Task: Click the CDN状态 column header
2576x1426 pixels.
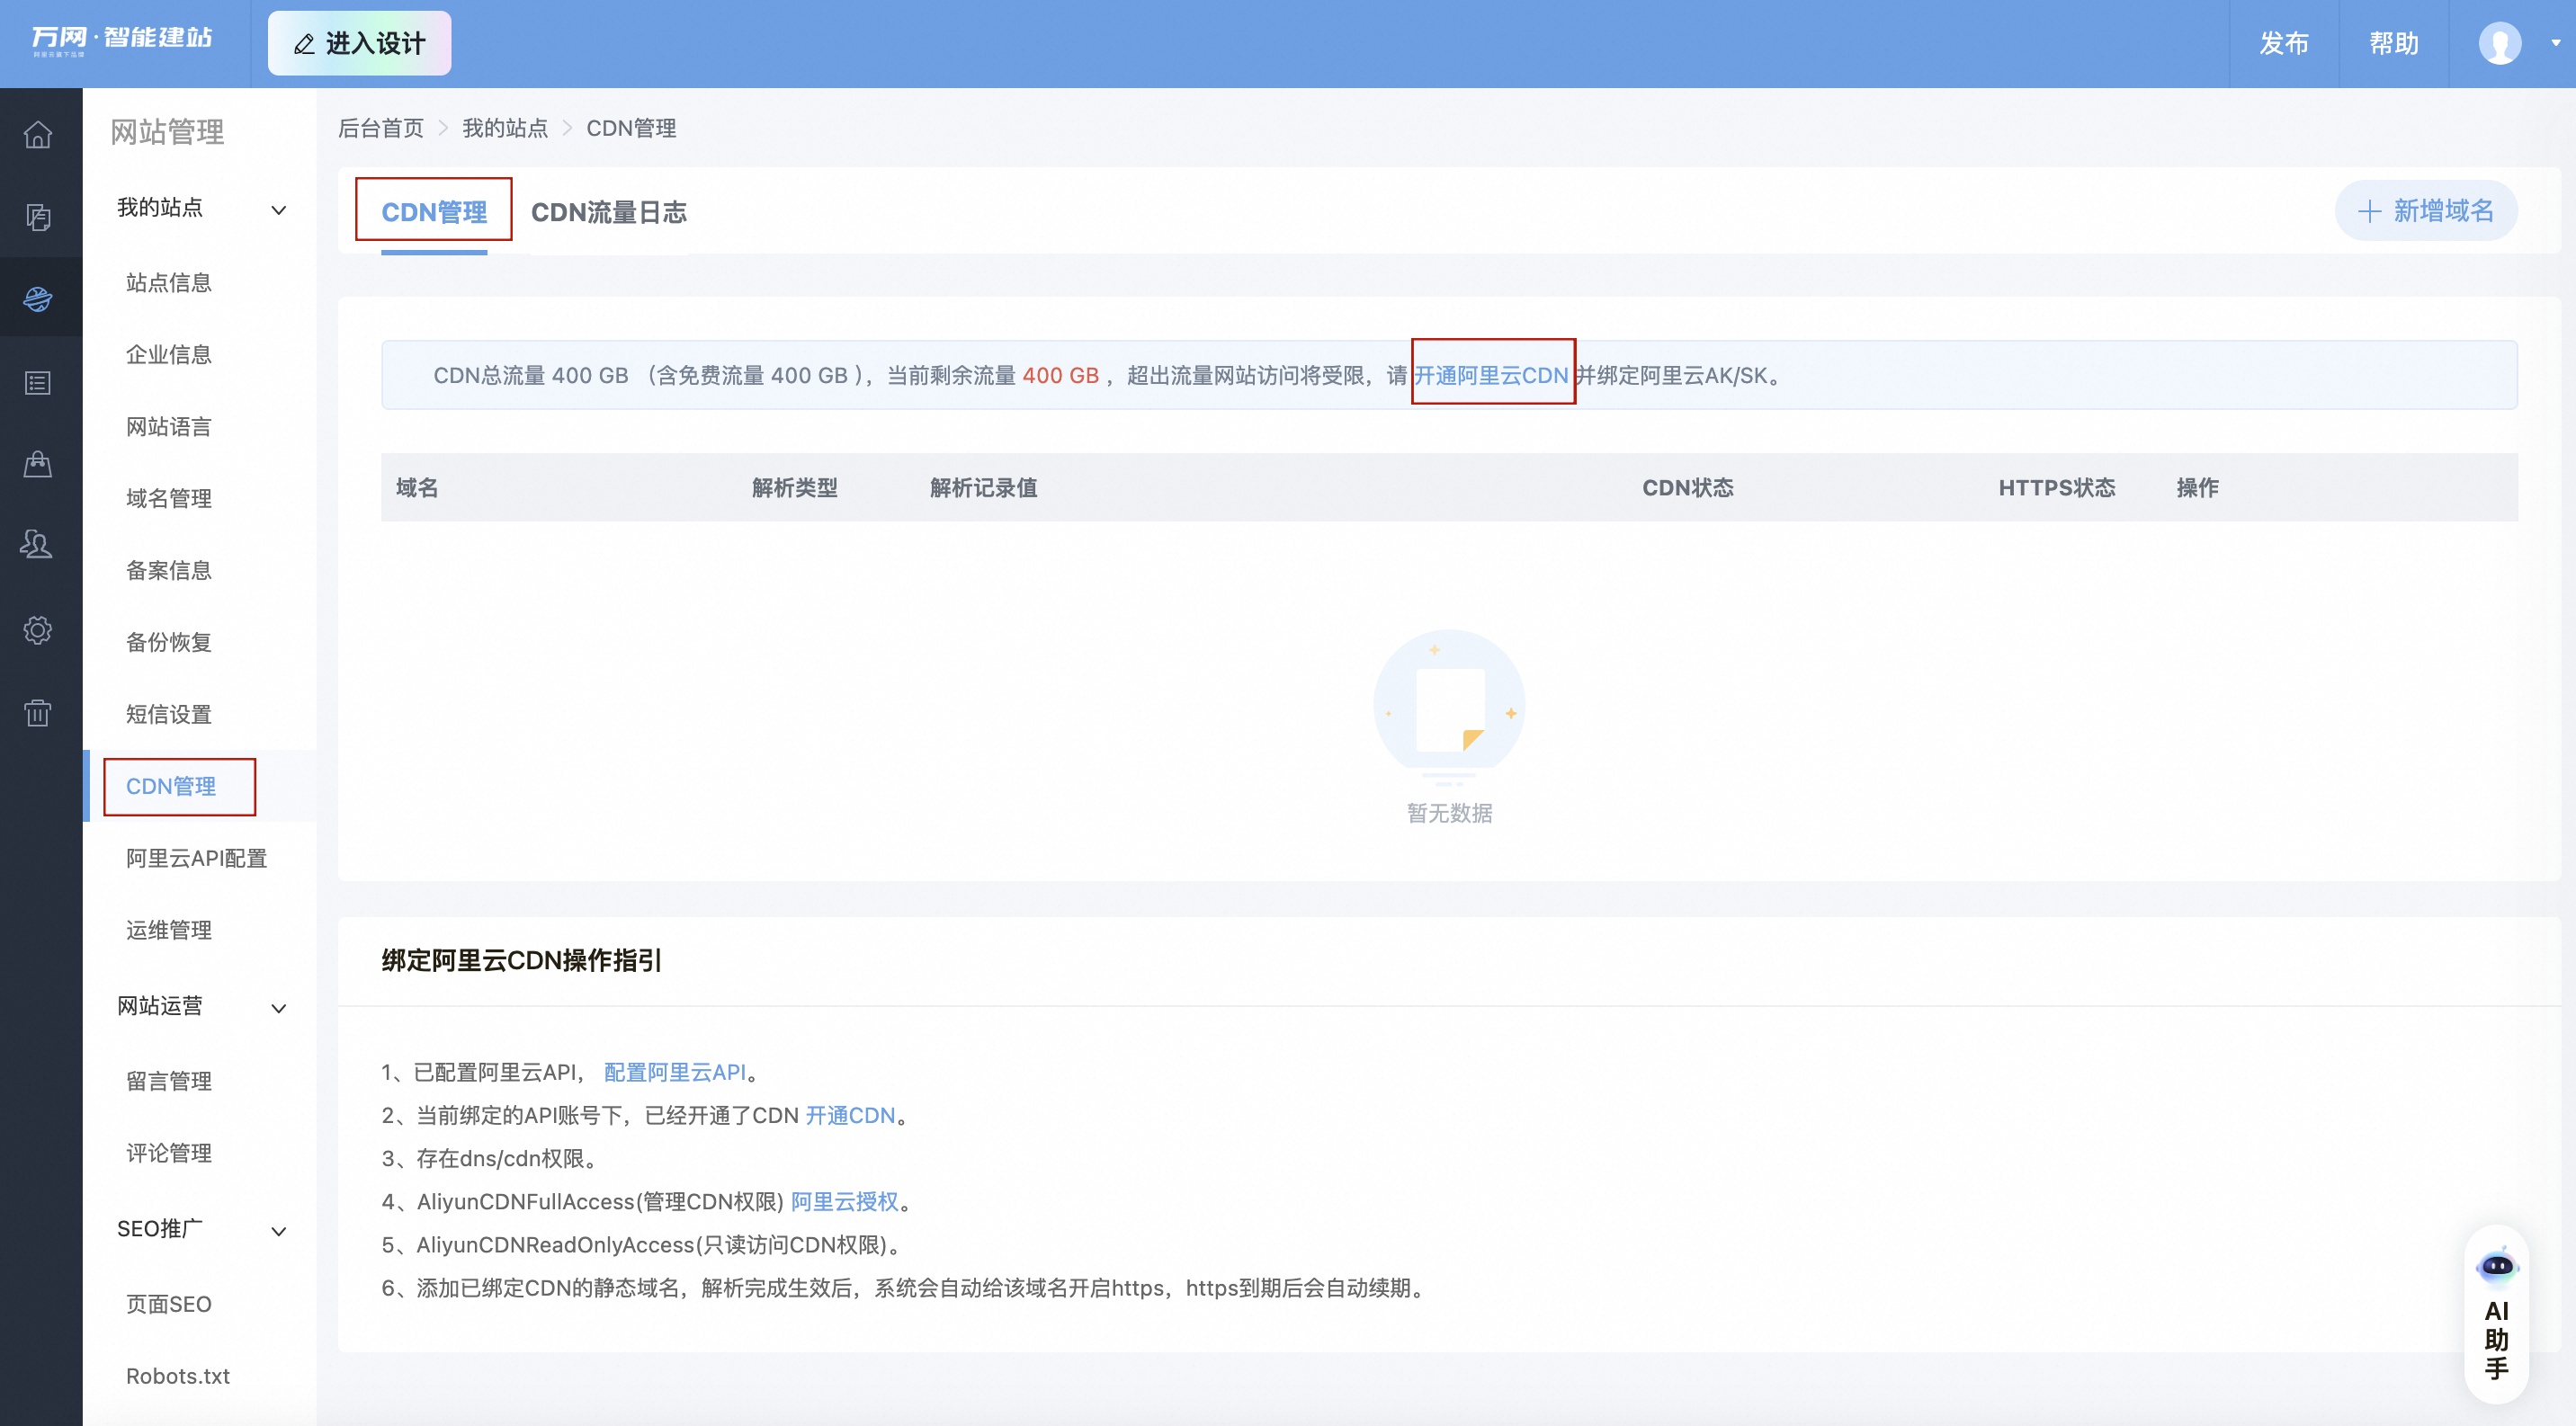Action: pyautogui.click(x=1688, y=487)
